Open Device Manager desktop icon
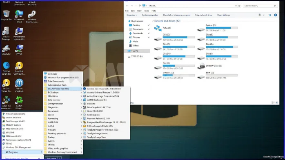 pos(6,33)
